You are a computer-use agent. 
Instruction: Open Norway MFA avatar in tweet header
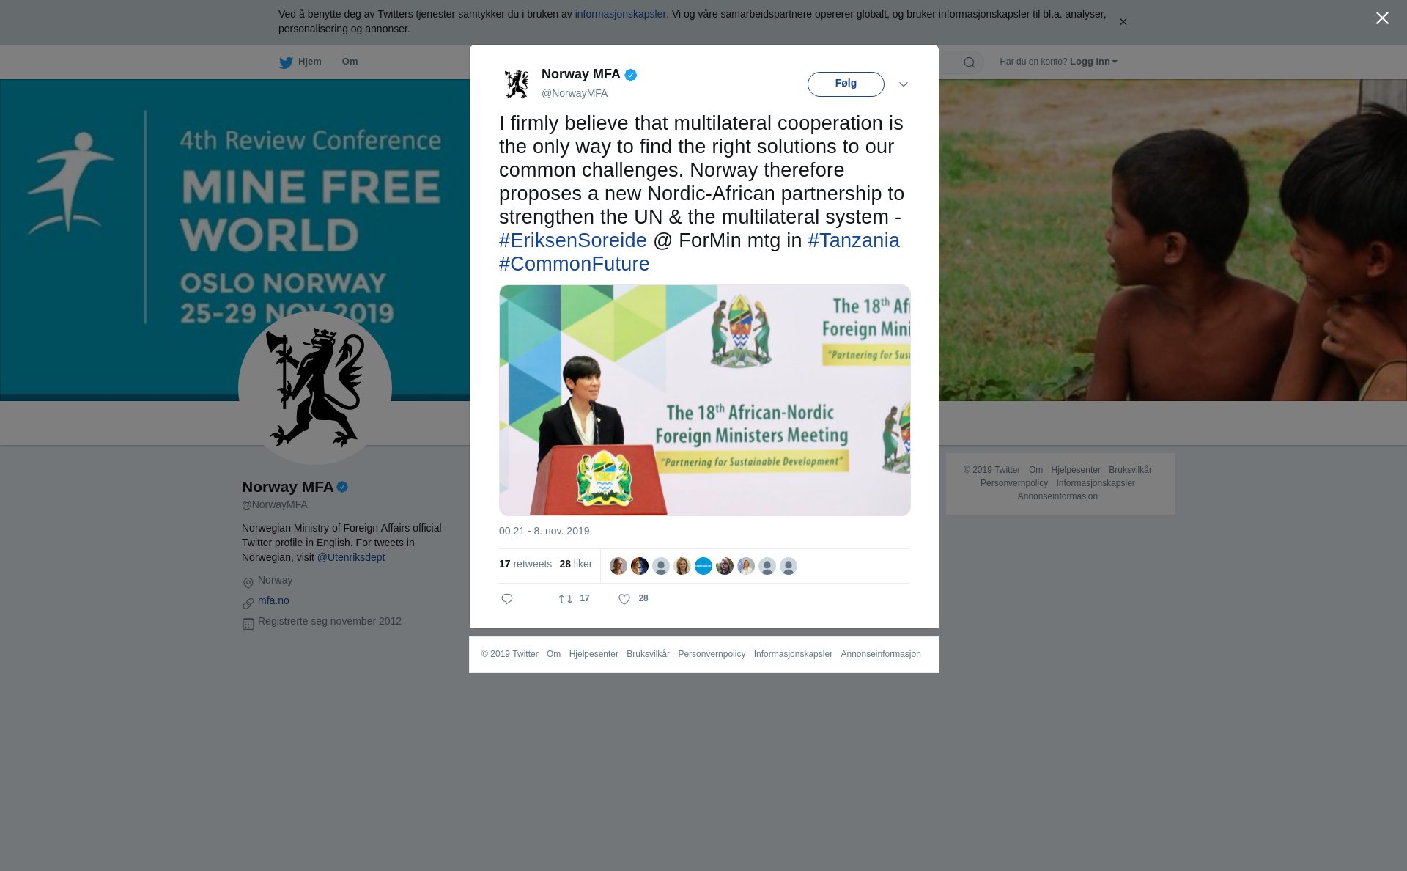point(517,84)
